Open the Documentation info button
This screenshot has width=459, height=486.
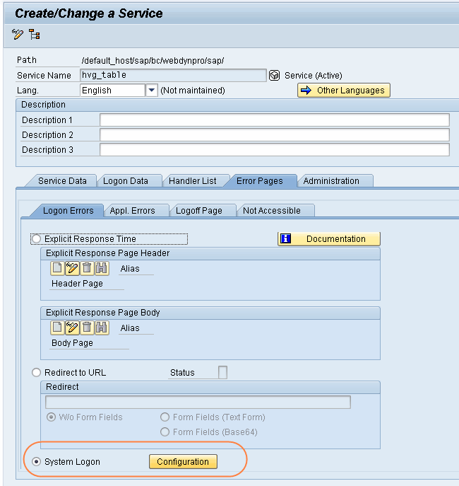coord(329,239)
